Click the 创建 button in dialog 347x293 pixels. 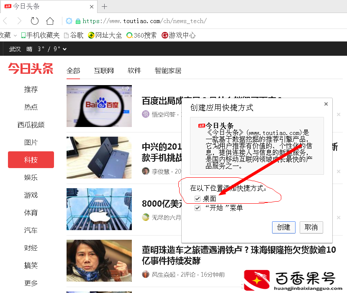284,227
